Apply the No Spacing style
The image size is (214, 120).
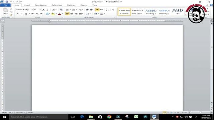click(x=137, y=12)
